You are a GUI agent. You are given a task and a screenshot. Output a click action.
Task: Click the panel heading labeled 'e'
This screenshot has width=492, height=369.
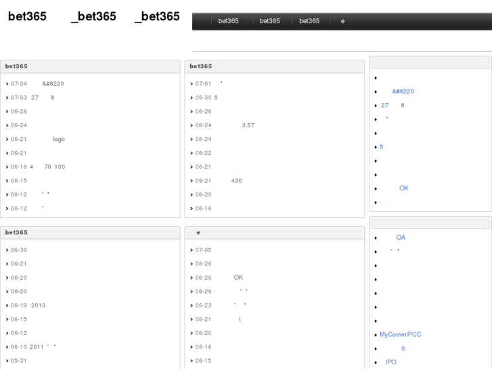pyautogui.click(x=198, y=233)
